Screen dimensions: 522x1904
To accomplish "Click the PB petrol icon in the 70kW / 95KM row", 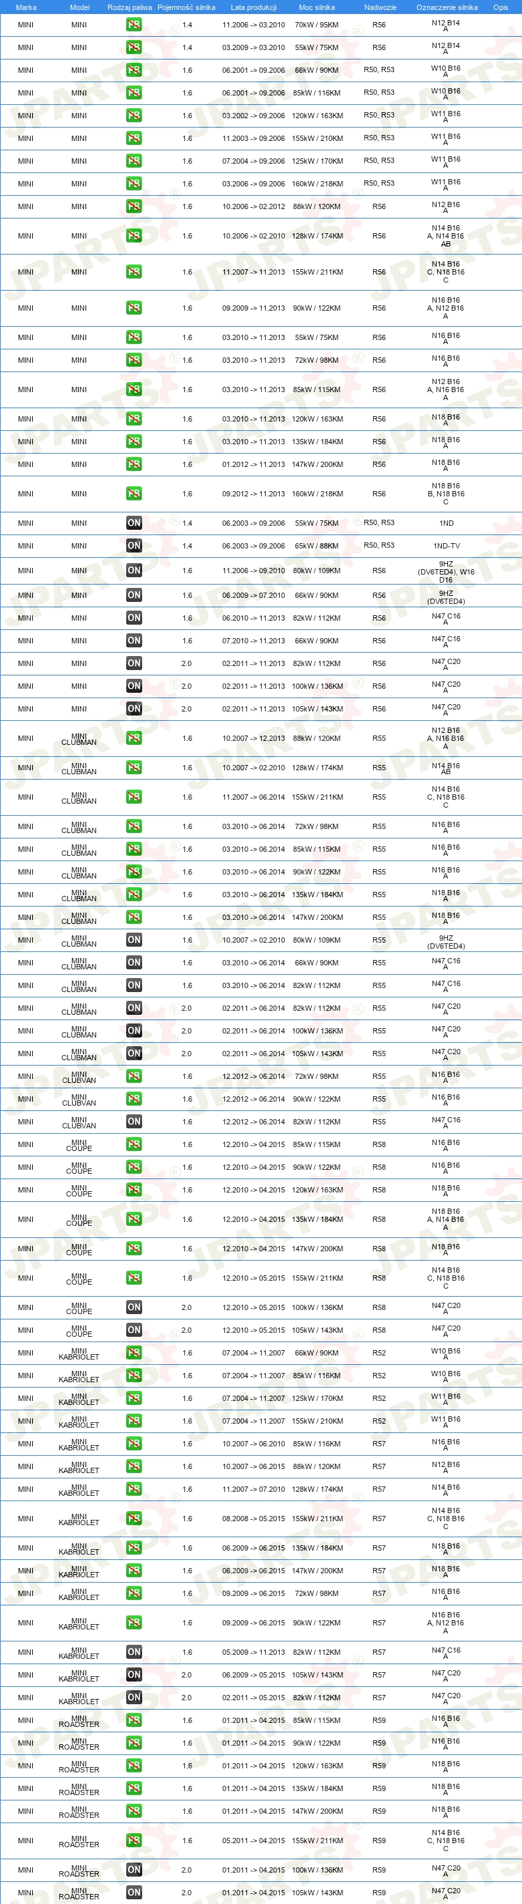I will pyautogui.click(x=134, y=25).
